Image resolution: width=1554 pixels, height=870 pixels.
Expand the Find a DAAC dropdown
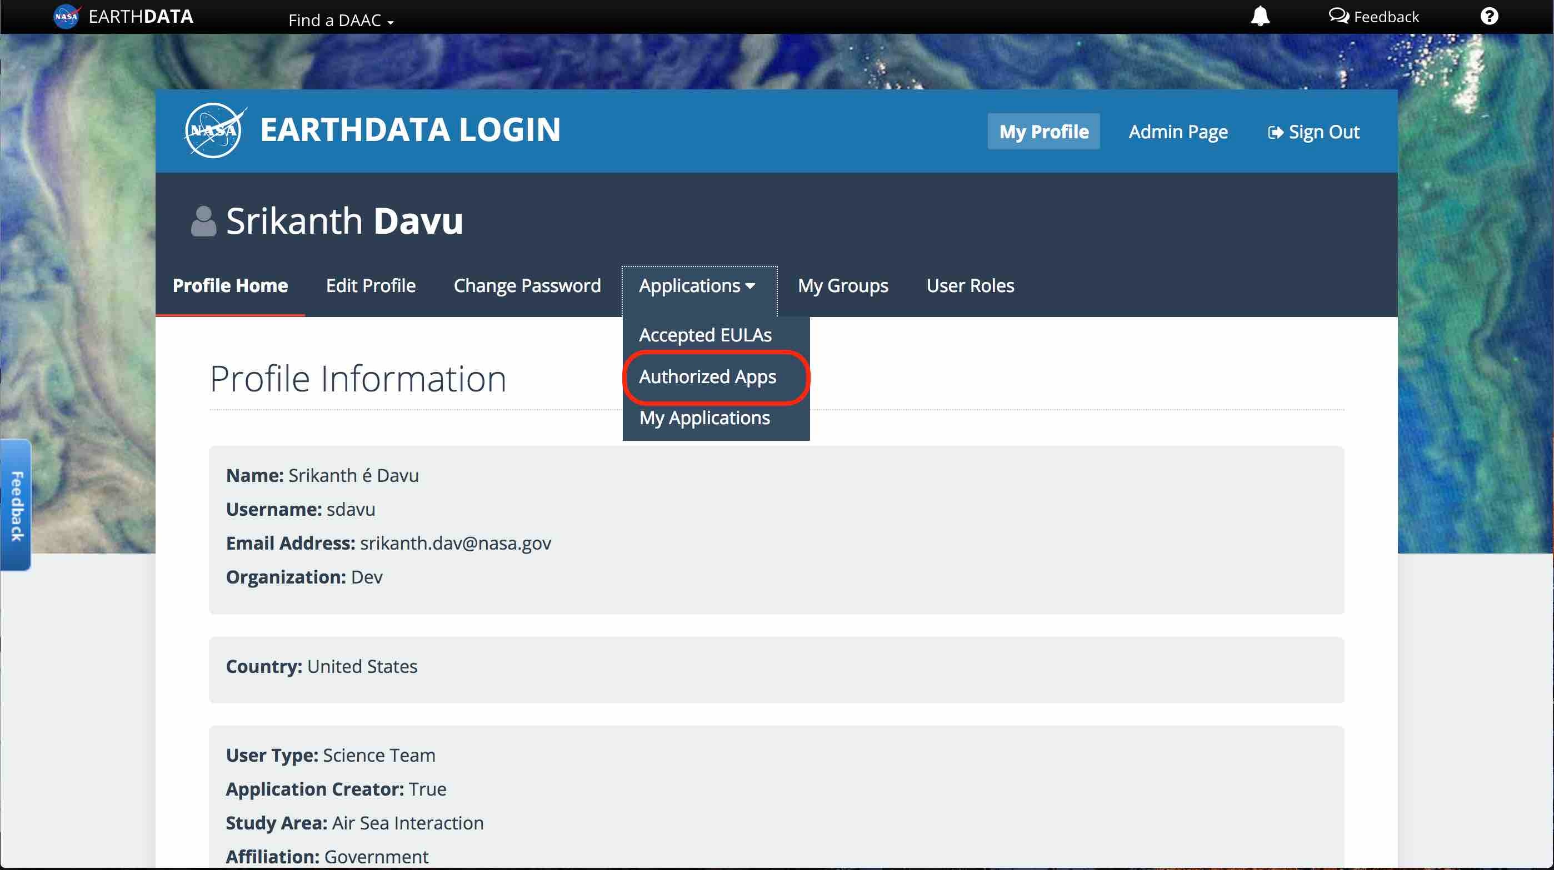pos(341,20)
